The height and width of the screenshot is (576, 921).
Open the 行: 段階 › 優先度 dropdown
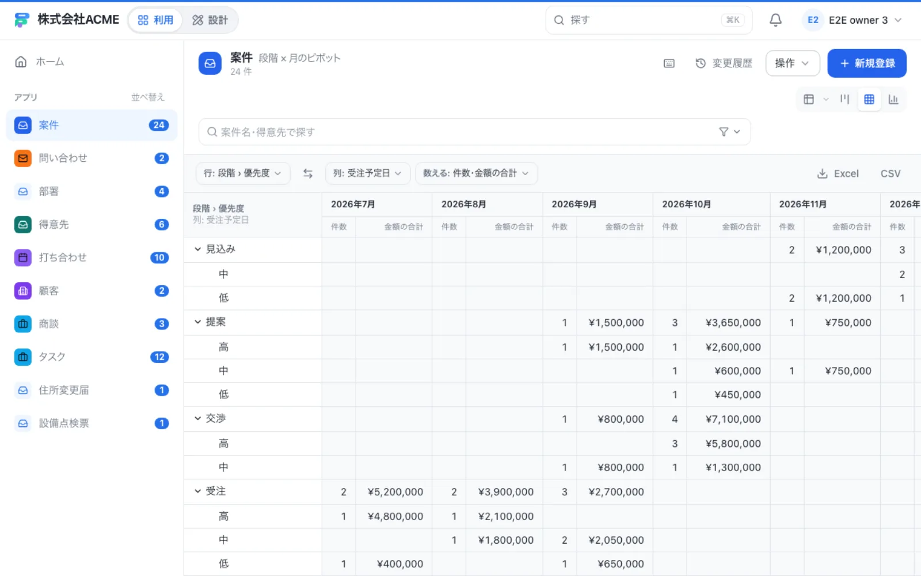tap(243, 173)
